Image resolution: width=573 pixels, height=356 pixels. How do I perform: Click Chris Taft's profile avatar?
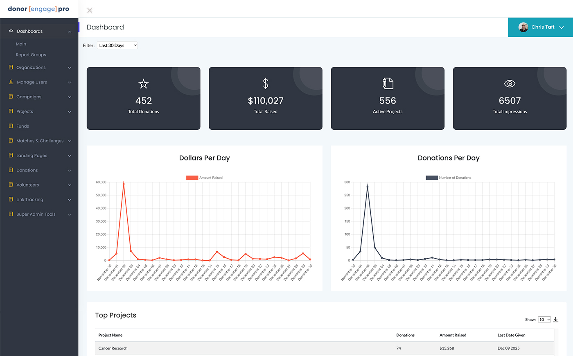[x=523, y=27]
